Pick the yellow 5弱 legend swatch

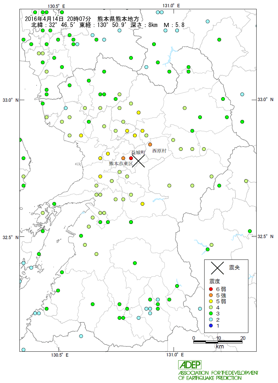pyautogui.click(x=211, y=301)
